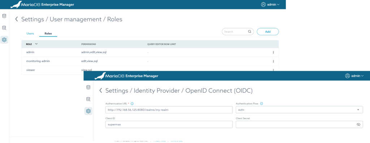The width and height of the screenshot is (370, 143).
Task: Open three-dot menu for admin role row
Action: tap(273, 53)
